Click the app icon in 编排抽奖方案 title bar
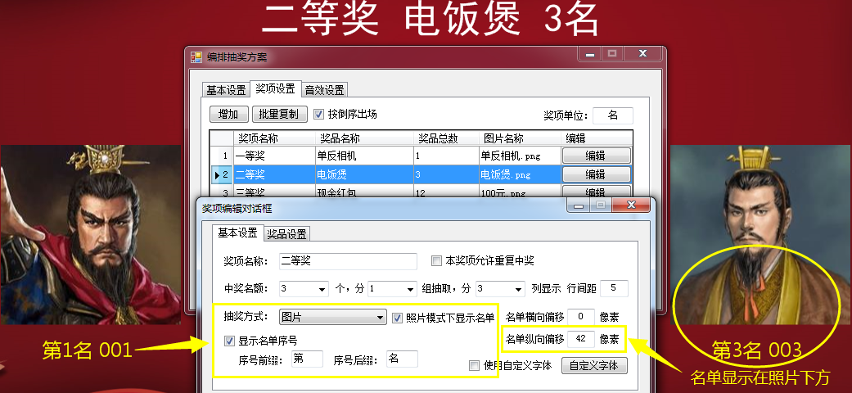Image resolution: width=852 pixels, height=393 pixels. 196,57
